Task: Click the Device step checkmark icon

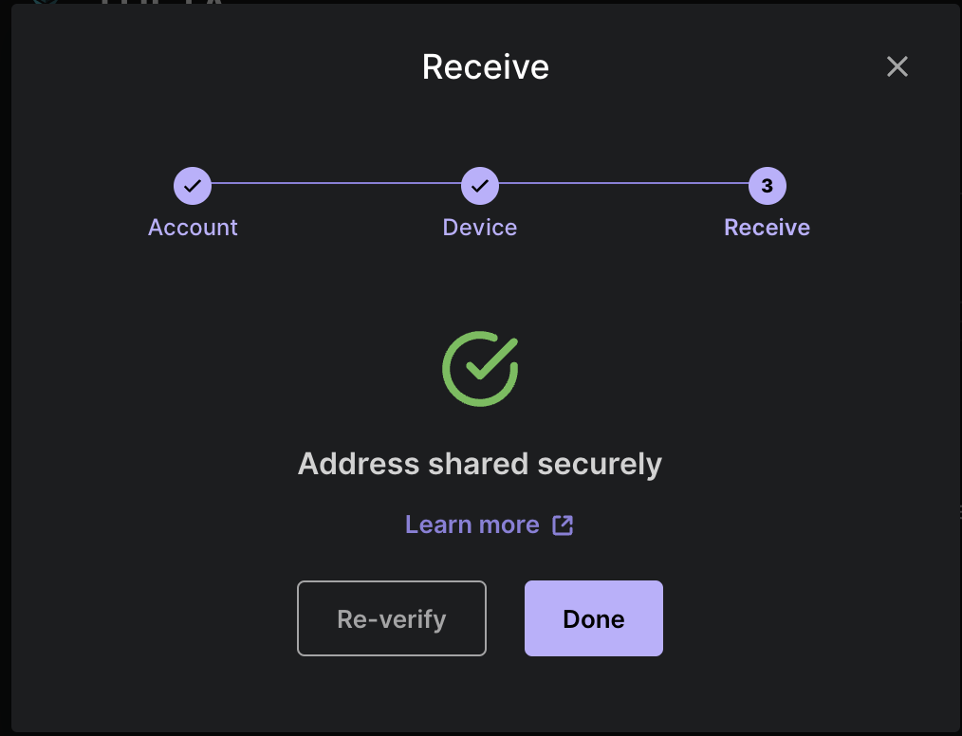Action: coord(479,186)
